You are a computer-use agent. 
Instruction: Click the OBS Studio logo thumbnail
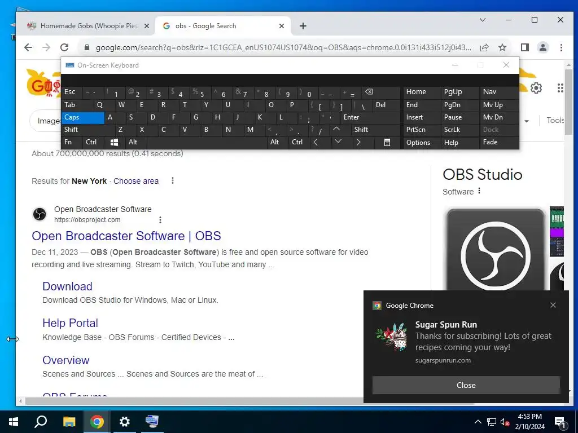(x=496, y=250)
